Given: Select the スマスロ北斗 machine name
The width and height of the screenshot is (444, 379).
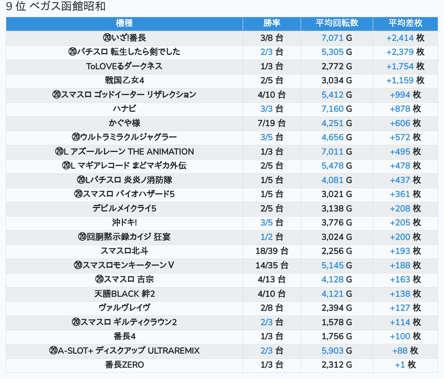Looking at the screenshot, I should [124, 251].
